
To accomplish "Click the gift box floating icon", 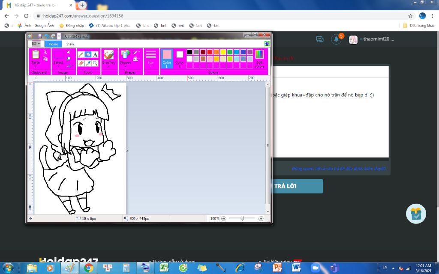I will pos(416,214).
